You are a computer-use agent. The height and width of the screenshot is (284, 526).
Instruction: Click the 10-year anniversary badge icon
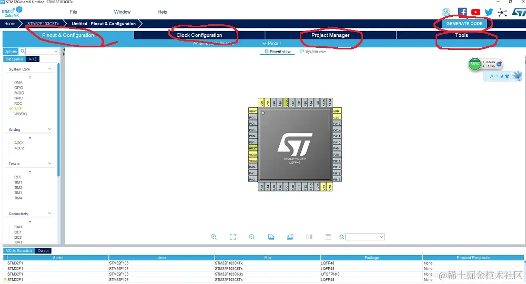(446, 12)
